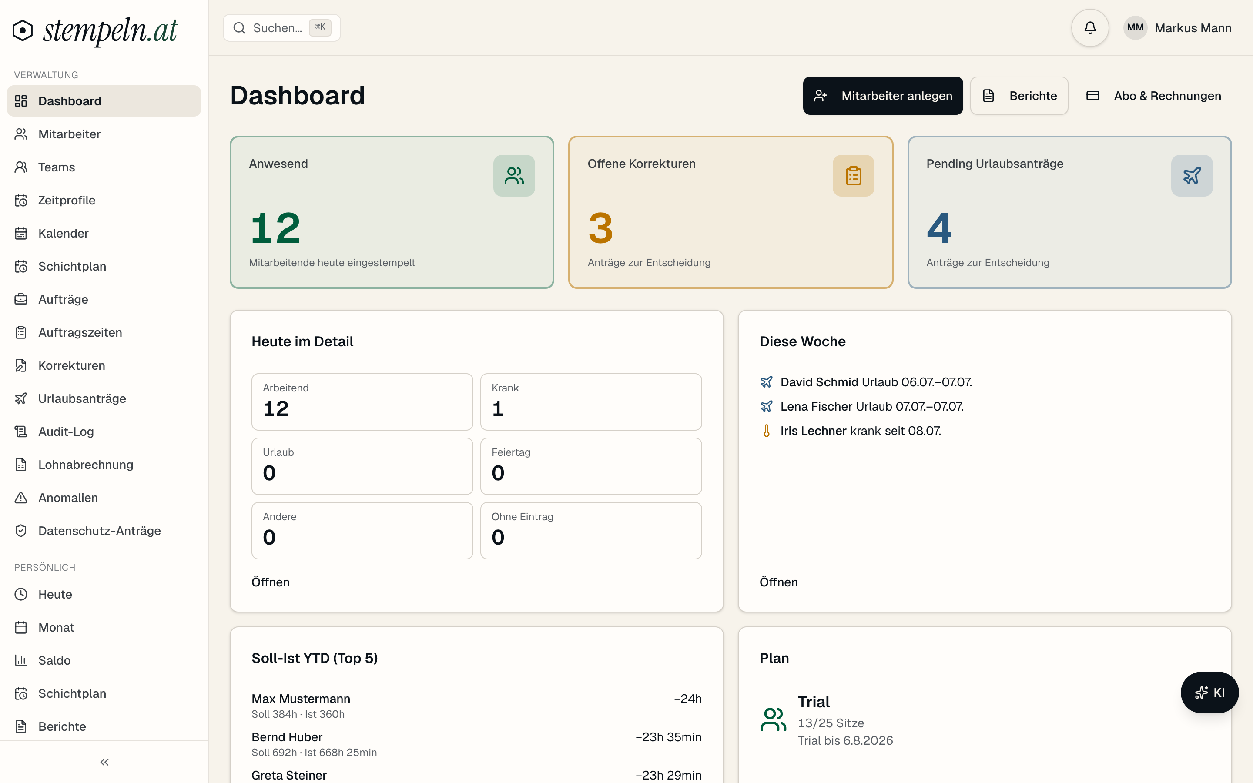Click the Aufträge briefcase icon

pos(21,299)
